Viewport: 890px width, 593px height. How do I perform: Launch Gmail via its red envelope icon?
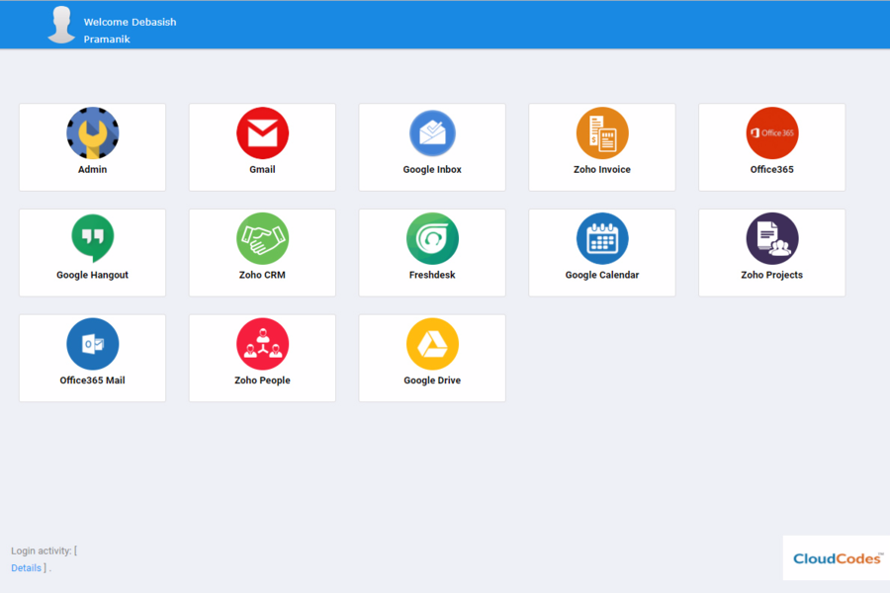click(262, 133)
